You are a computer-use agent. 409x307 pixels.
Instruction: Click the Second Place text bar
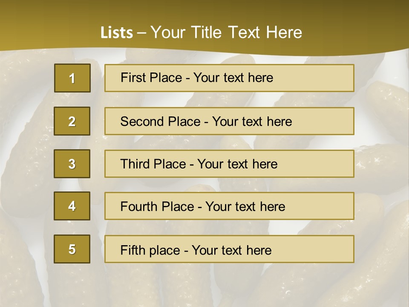(x=229, y=121)
